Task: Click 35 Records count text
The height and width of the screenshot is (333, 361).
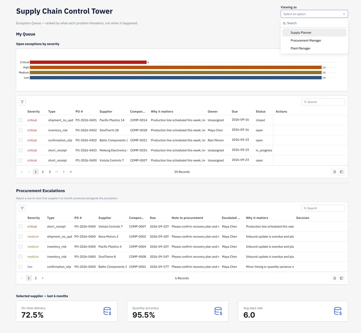Action: pos(182,172)
